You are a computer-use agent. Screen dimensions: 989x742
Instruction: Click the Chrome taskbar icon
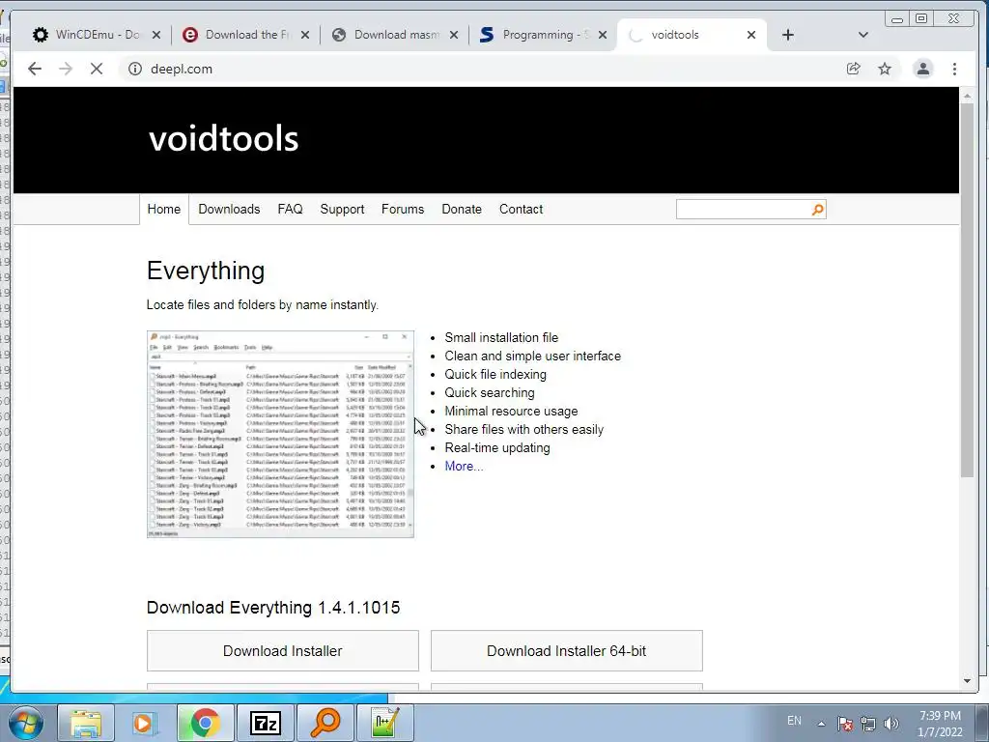click(x=205, y=723)
